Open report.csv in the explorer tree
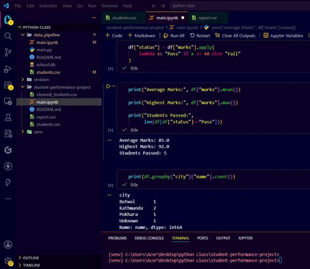 pos(46,117)
